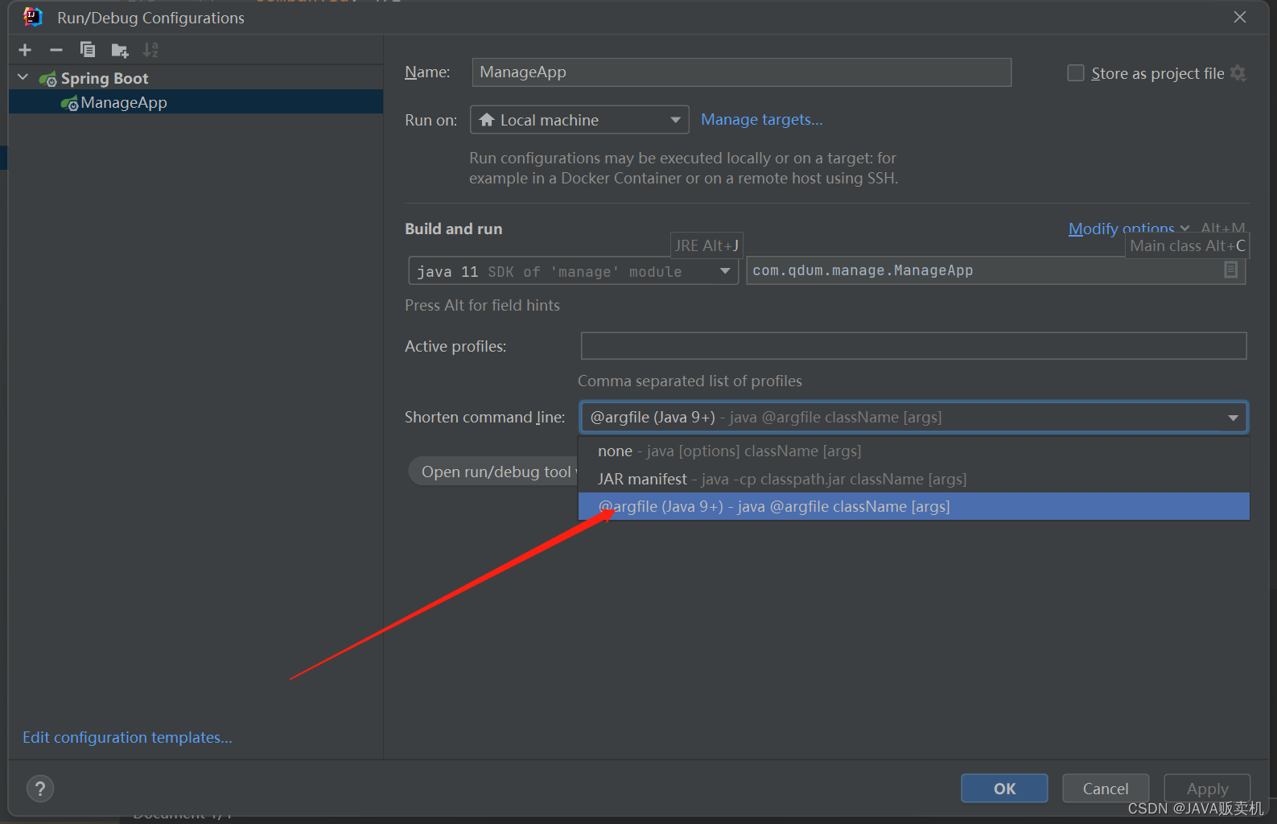Close the Run/Debug Configurations dialog
Viewport: 1277px width, 824px height.
tap(1240, 17)
